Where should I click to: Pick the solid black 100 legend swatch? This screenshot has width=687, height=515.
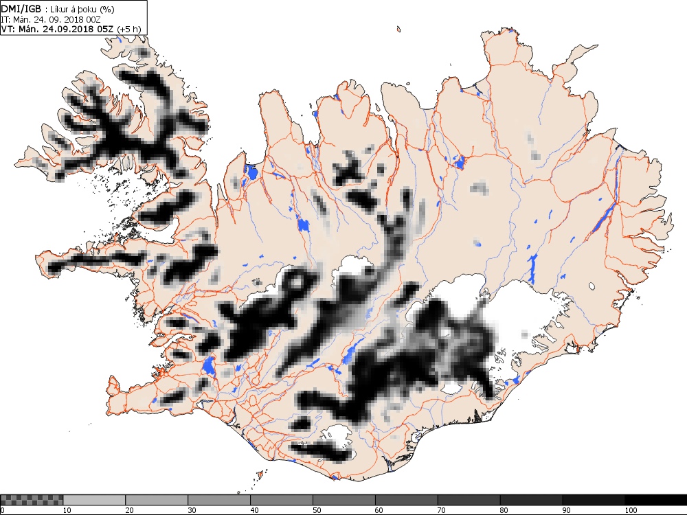pyautogui.click(x=656, y=500)
